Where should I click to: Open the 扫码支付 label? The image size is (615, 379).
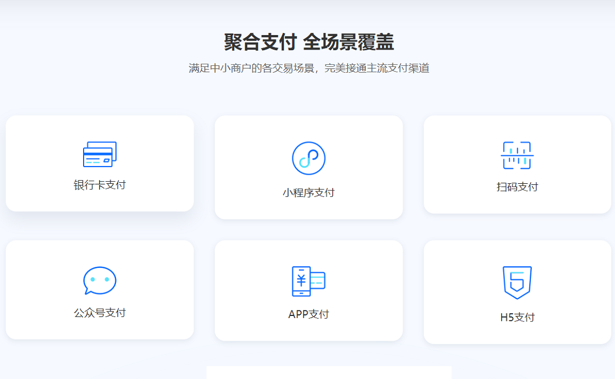[x=517, y=187]
